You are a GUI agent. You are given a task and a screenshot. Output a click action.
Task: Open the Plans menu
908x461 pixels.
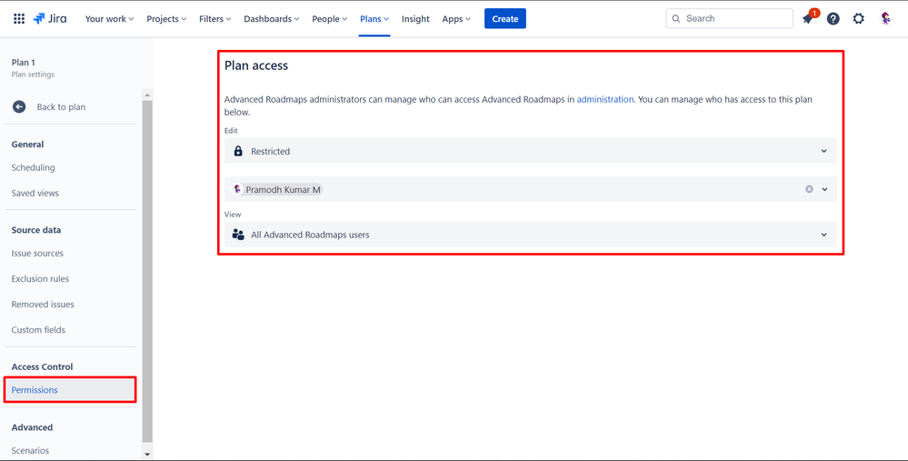[x=374, y=18]
